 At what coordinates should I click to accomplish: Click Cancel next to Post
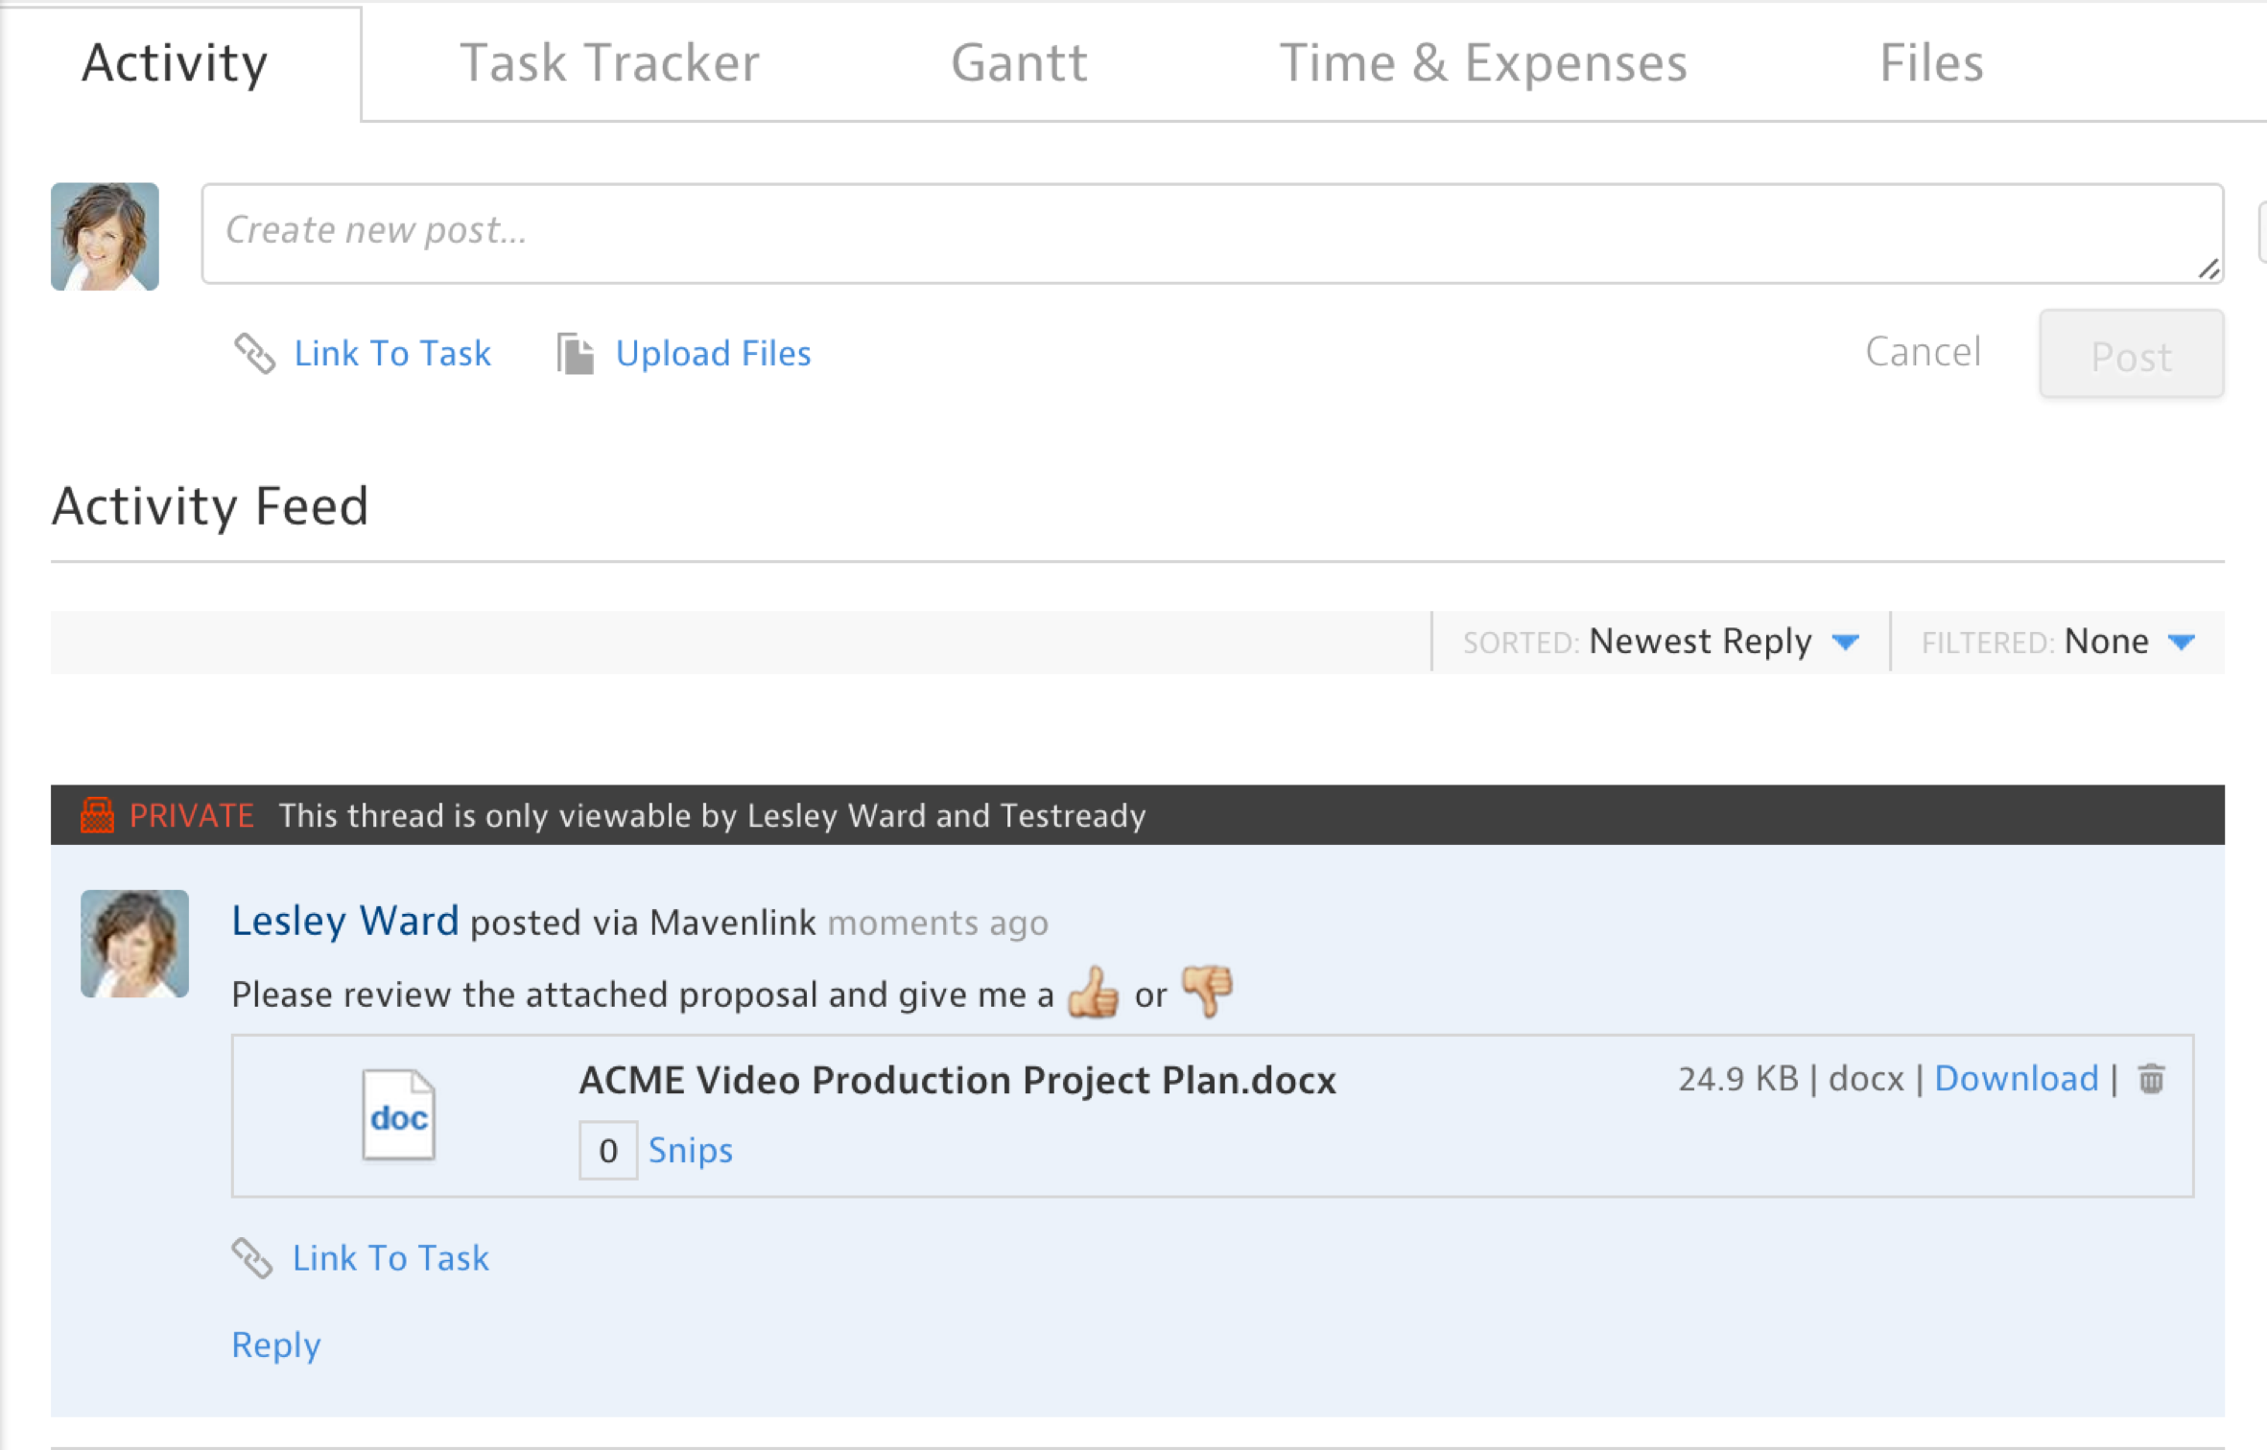point(1923,352)
